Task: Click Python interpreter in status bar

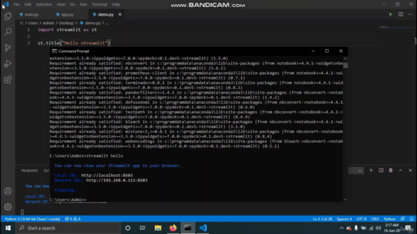Action: [33, 219]
